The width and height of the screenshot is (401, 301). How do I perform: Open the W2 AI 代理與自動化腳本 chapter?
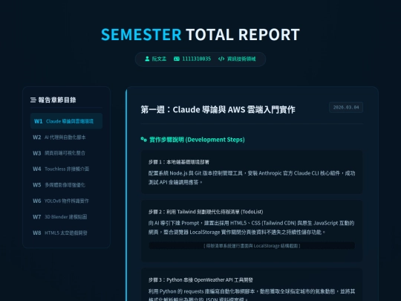(66, 137)
